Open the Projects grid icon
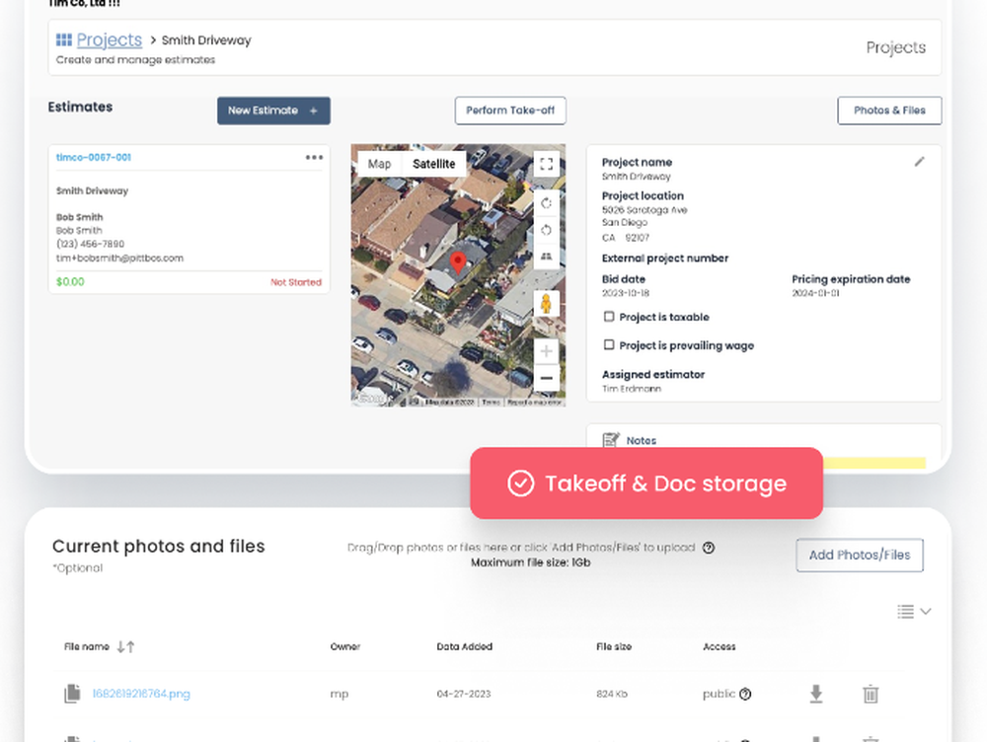This screenshot has width=987, height=742. point(63,39)
